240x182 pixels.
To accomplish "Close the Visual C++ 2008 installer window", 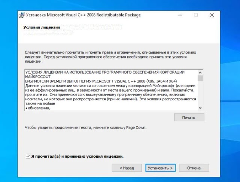I will coord(212,15).
